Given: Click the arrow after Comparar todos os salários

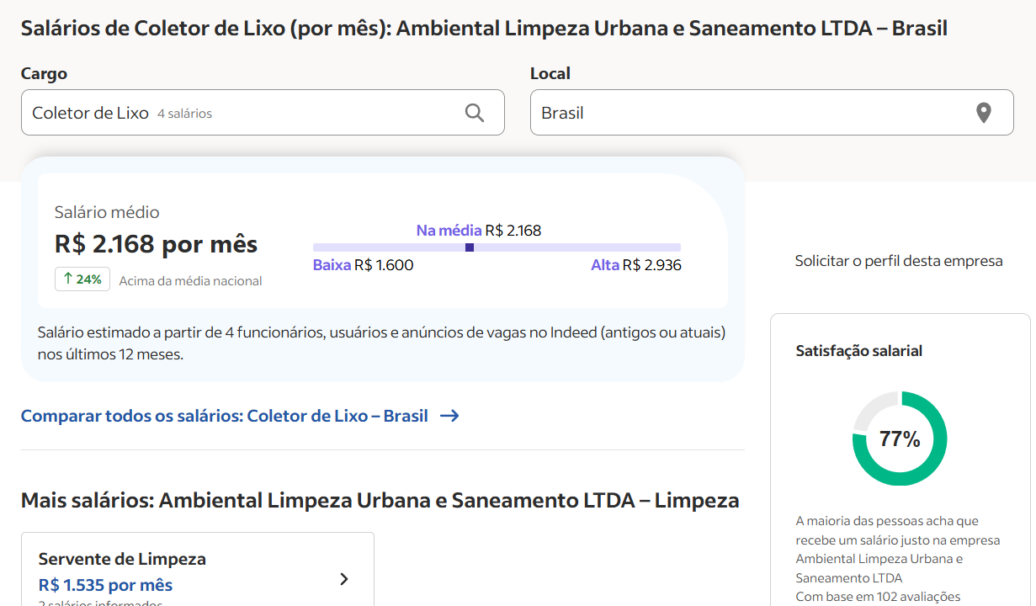Looking at the screenshot, I should pos(449,416).
